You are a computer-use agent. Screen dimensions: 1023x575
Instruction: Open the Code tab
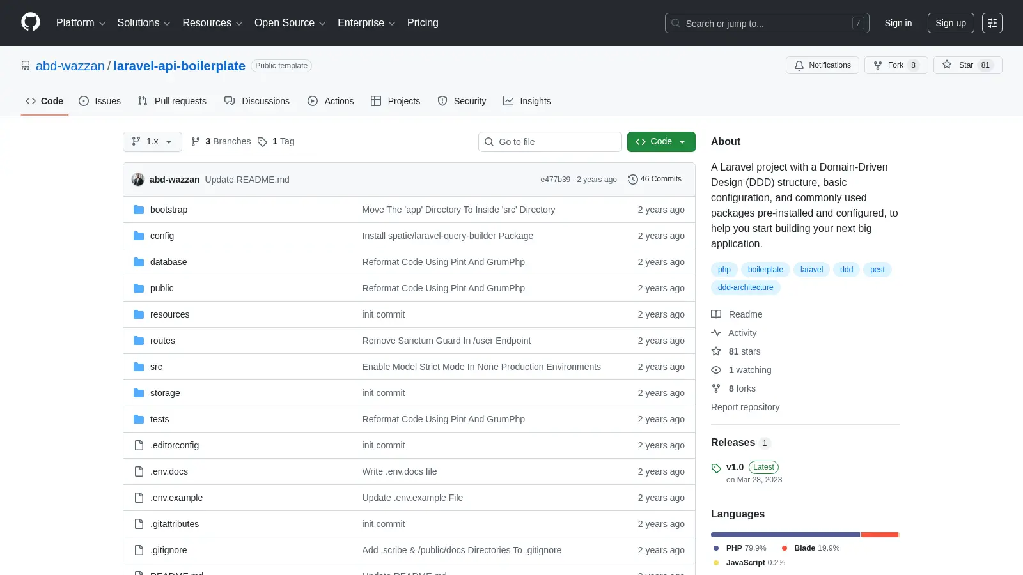click(x=45, y=101)
